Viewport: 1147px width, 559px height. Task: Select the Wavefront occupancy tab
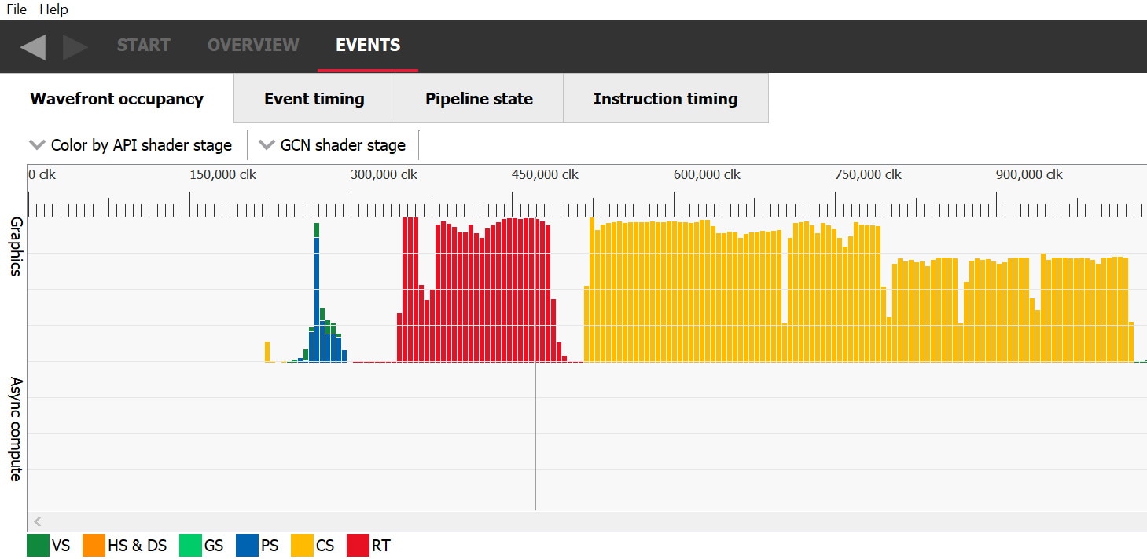(x=116, y=99)
